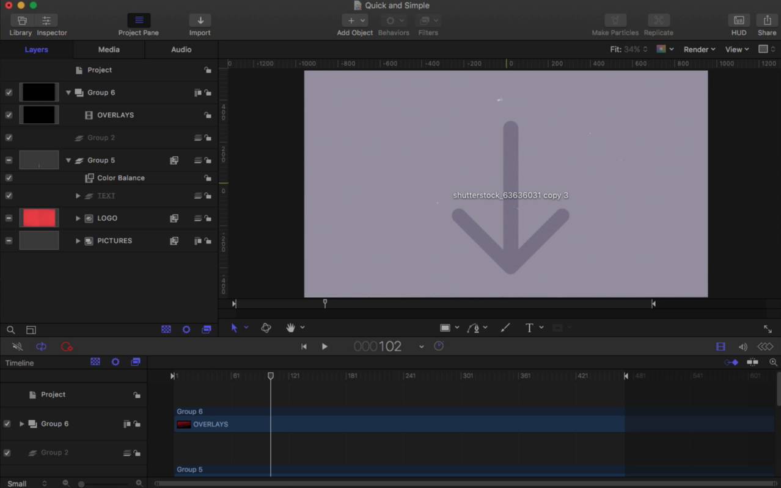Toggle the LOGO layer checkbox
The image size is (781, 488).
(9, 218)
